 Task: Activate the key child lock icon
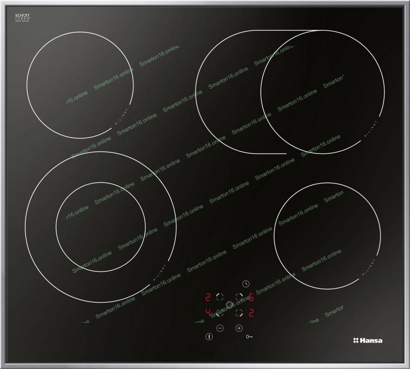click(250, 337)
